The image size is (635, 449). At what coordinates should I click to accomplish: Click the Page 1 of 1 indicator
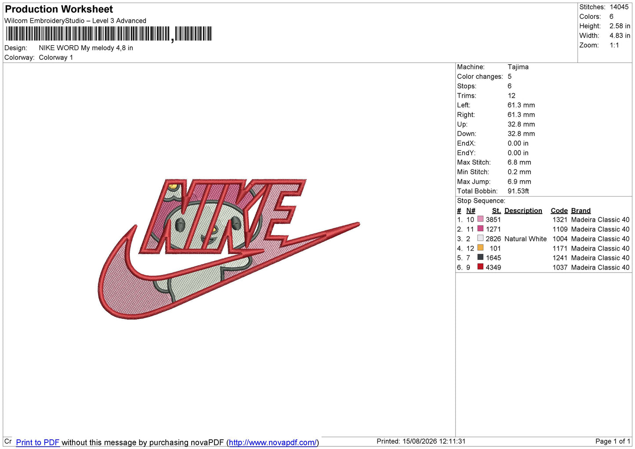coord(613,441)
